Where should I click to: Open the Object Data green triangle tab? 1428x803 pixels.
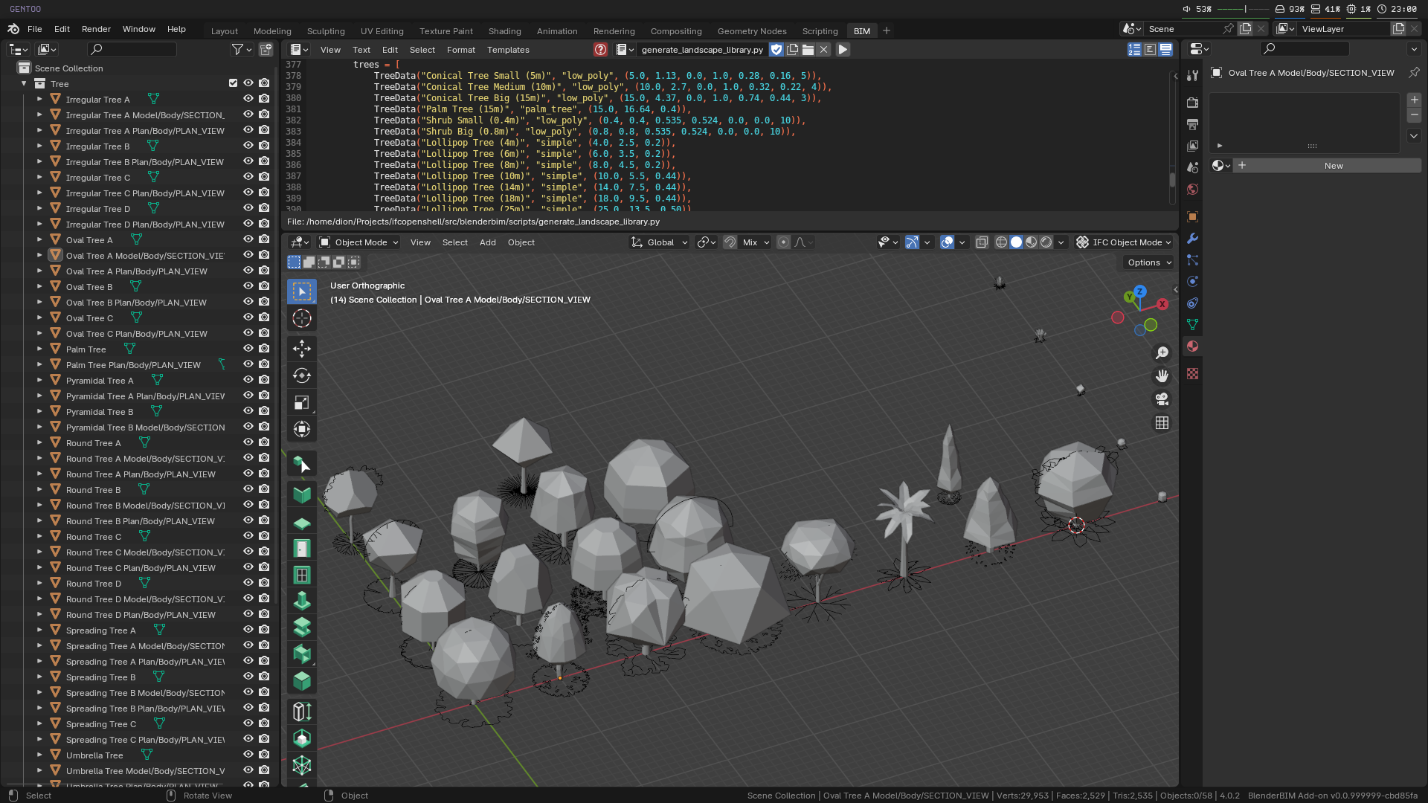1192,325
